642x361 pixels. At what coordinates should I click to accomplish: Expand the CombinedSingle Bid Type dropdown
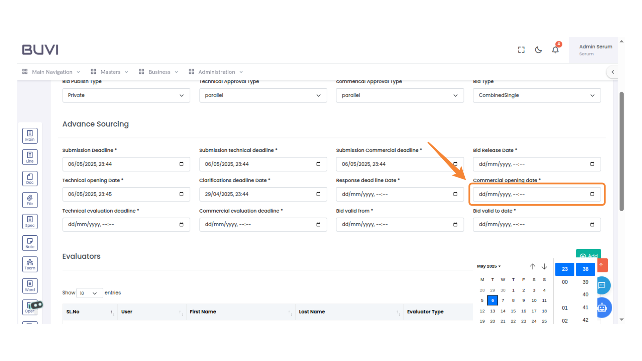coord(536,95)
